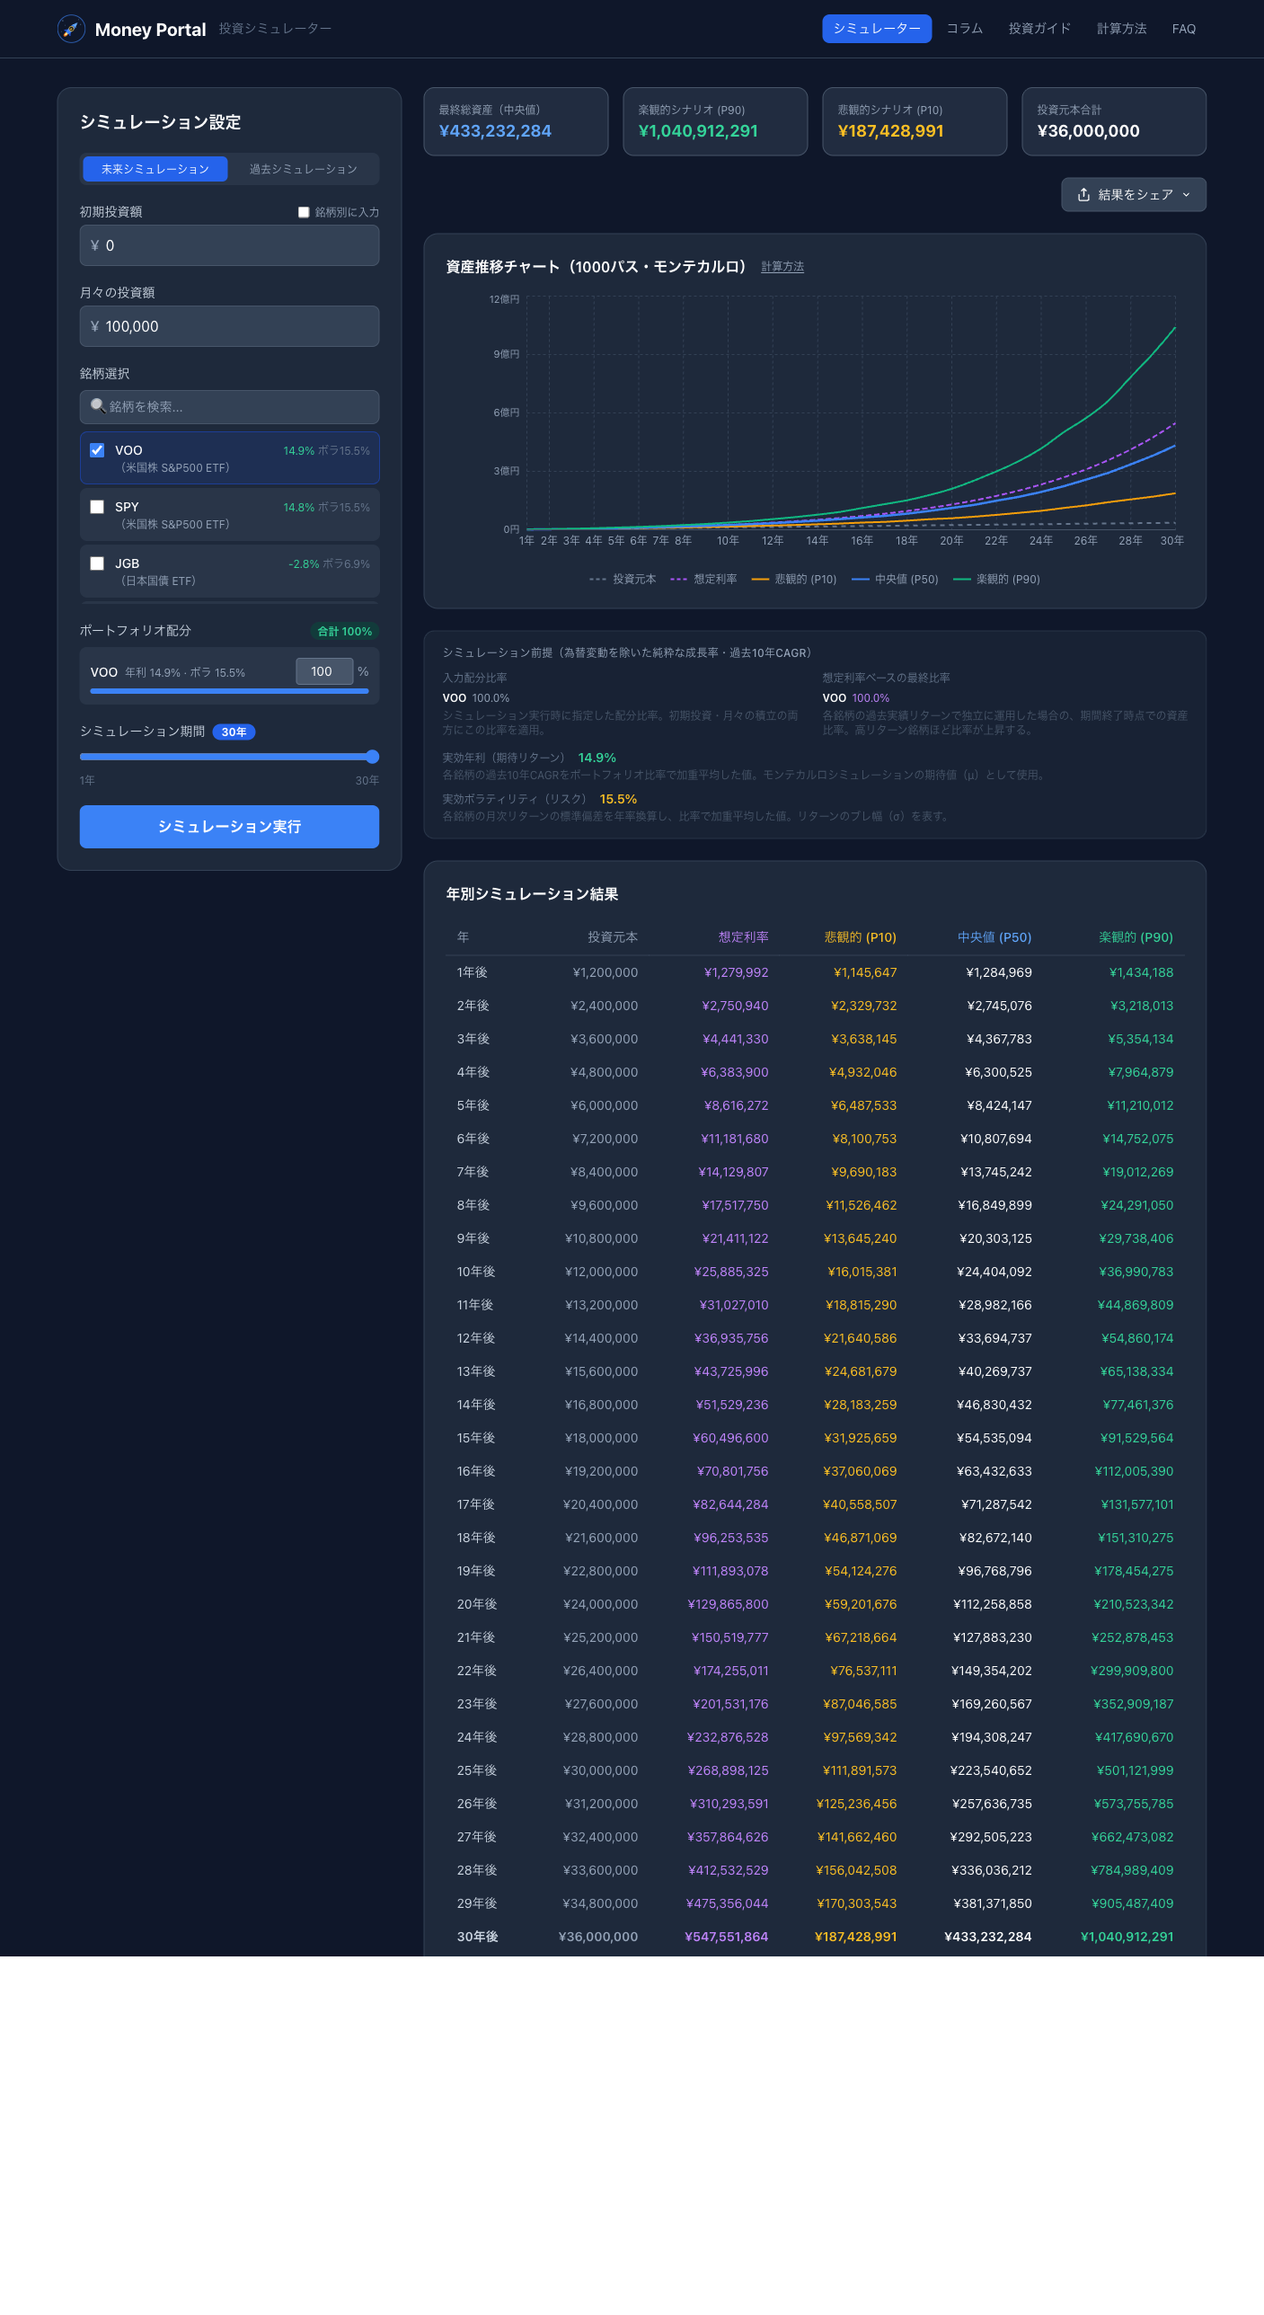Toggle 悲観的 (P10) legend item
The image size is (1264, 2315).
tap(794, 580)
